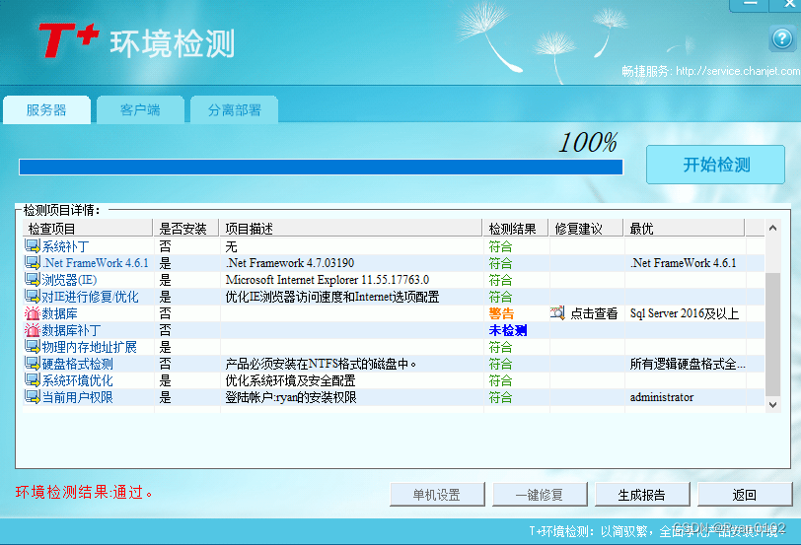Click the 系统补丁 row icon
The image size is (801, 545).
pos(33,246)
